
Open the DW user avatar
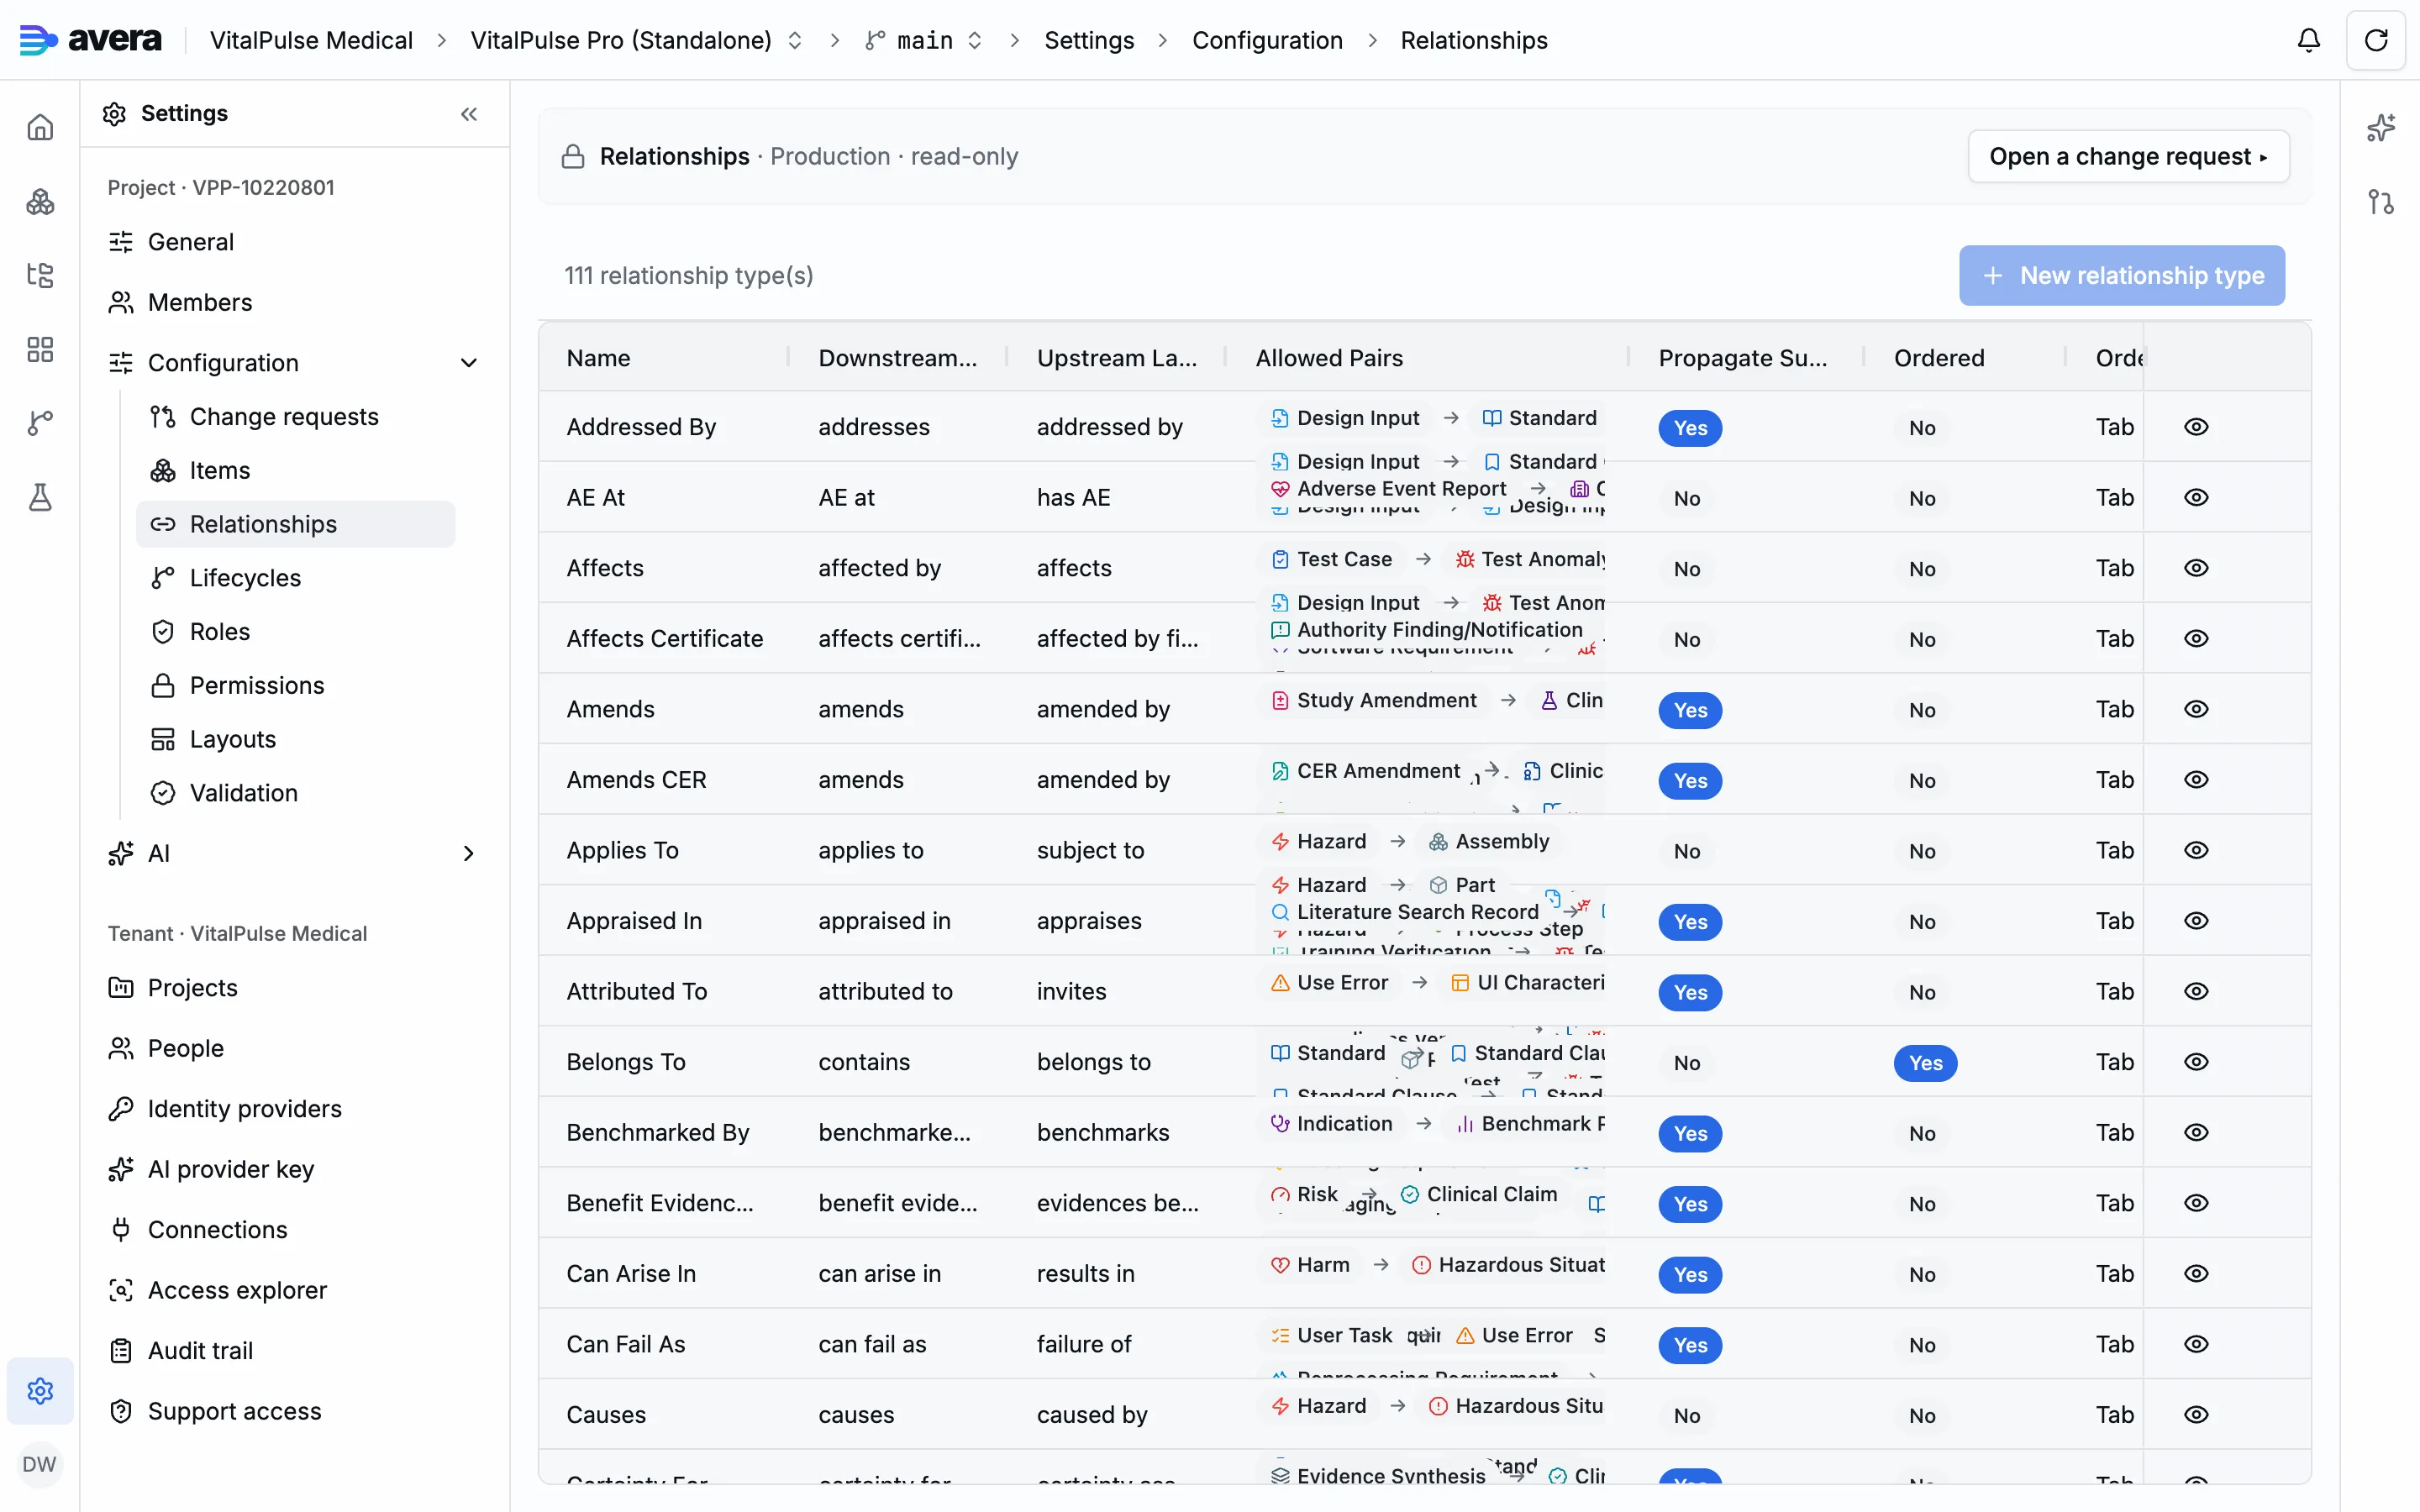coord(39,1464)
